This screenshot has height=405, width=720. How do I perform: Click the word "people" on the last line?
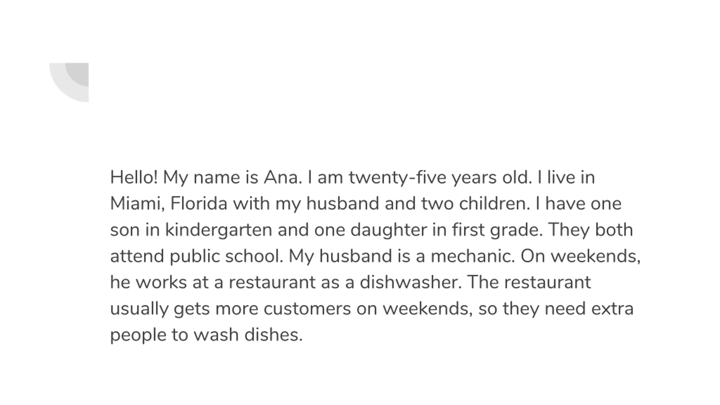pyautogui.click(x=138, y=335)
